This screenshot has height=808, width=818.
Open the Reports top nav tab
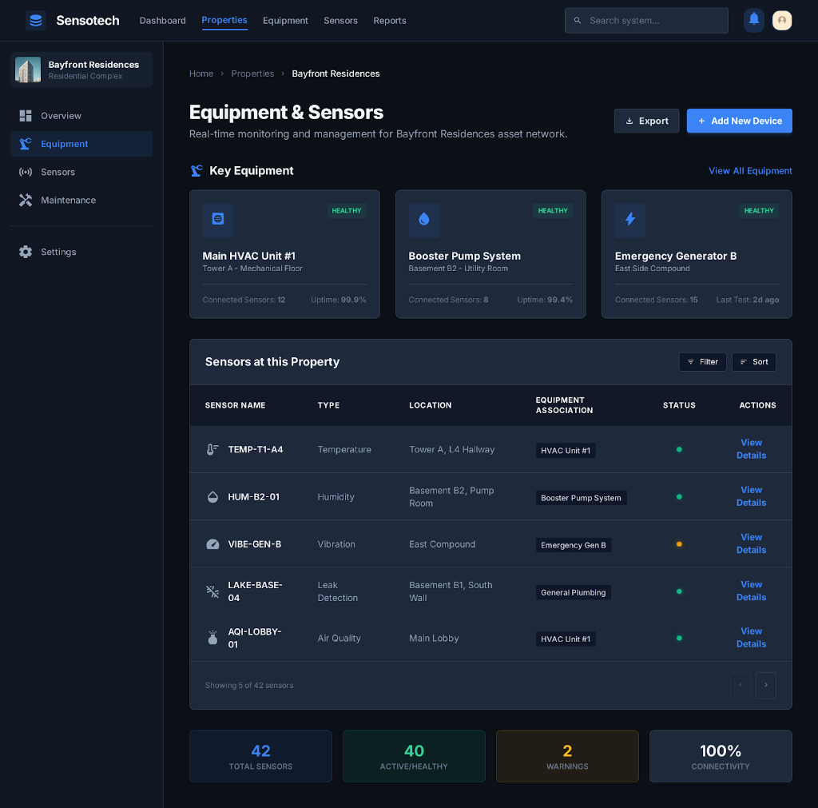(390, 20)
